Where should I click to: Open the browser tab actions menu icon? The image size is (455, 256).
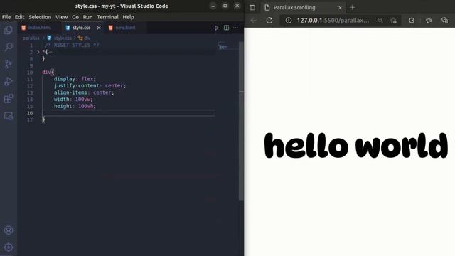click(252, 8)
